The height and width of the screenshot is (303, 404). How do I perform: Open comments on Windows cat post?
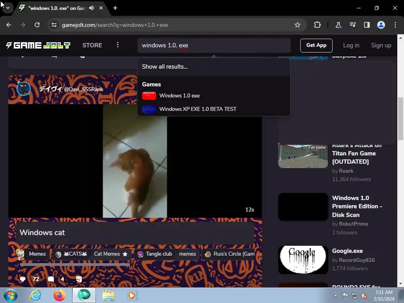(51, 279)
